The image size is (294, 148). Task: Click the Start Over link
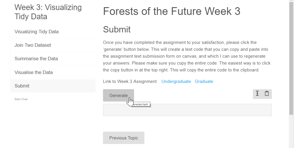click(21, 99)
